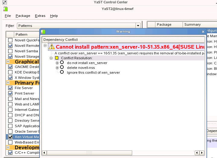The height and width of the screenshot is (158, 217).
Task: Click the yellow warning triangle icon
Action: [52, 47]
